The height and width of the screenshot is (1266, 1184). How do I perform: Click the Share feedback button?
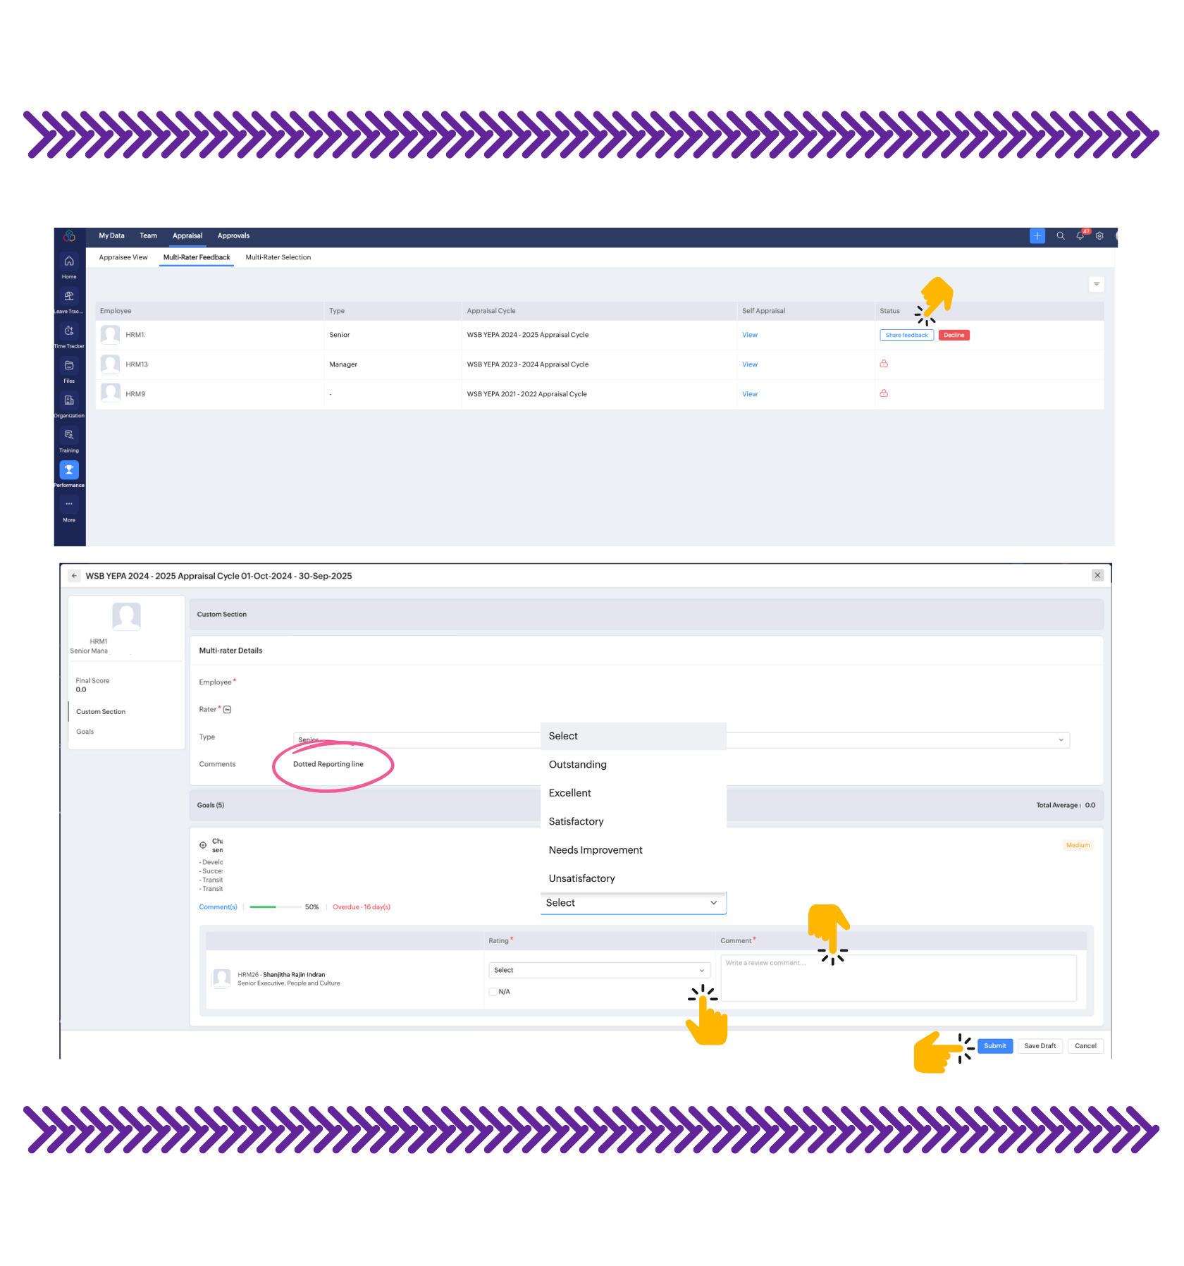coord(906,336)
